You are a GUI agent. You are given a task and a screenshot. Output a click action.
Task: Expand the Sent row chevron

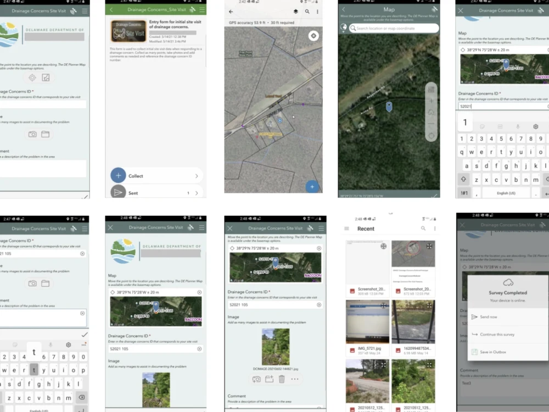[x=197, y=193]
